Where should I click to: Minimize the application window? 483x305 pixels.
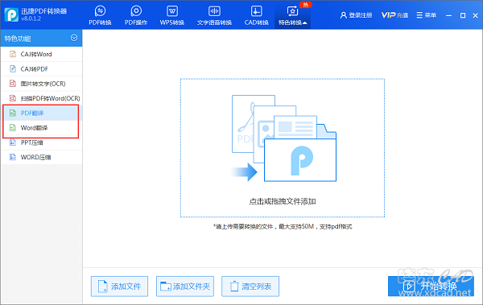449,15
